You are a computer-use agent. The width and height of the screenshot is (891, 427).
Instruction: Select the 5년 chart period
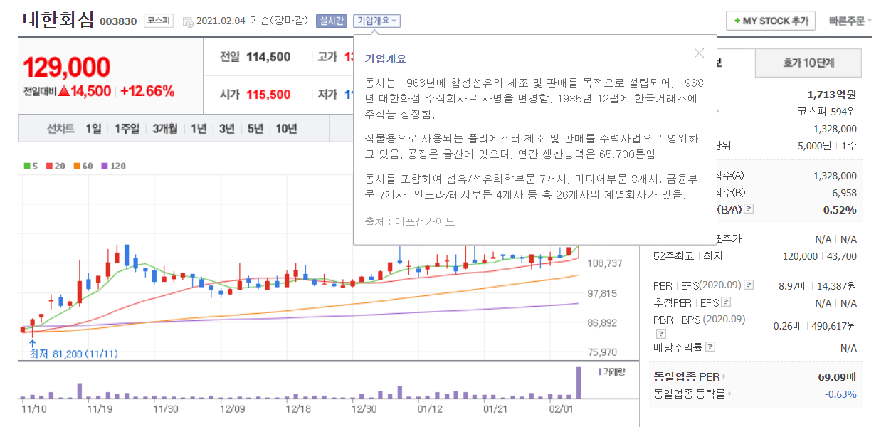click(255, 129)
